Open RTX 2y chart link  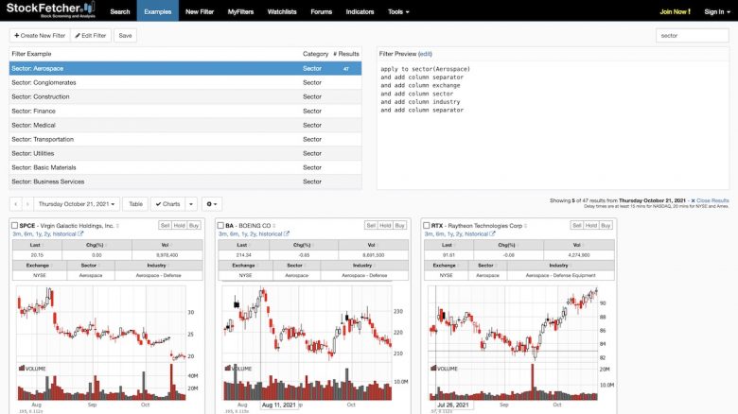pyautogui.click(x=459, y=233)
